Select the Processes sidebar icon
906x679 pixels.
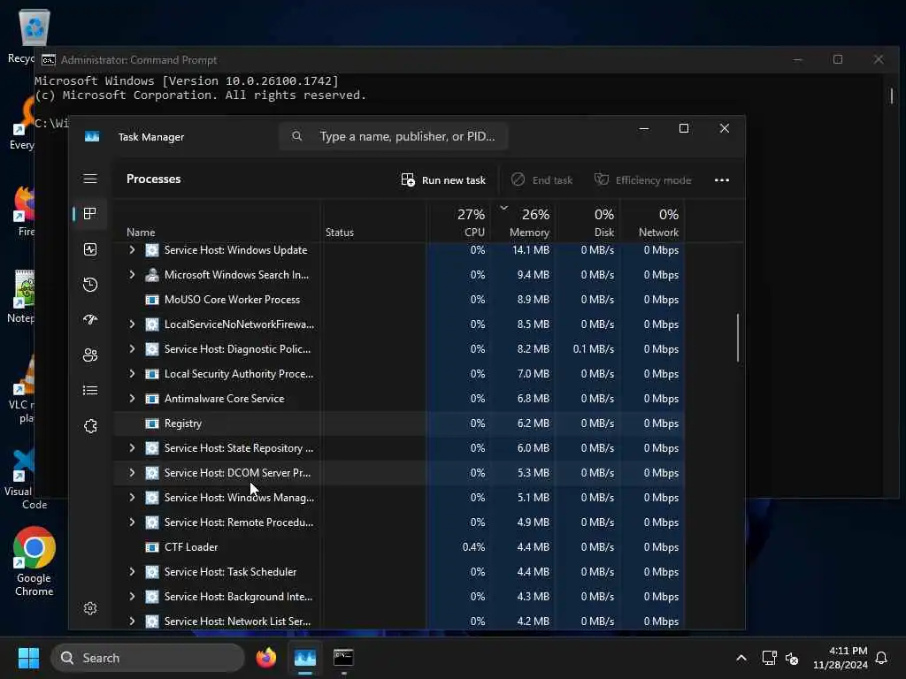90,214
